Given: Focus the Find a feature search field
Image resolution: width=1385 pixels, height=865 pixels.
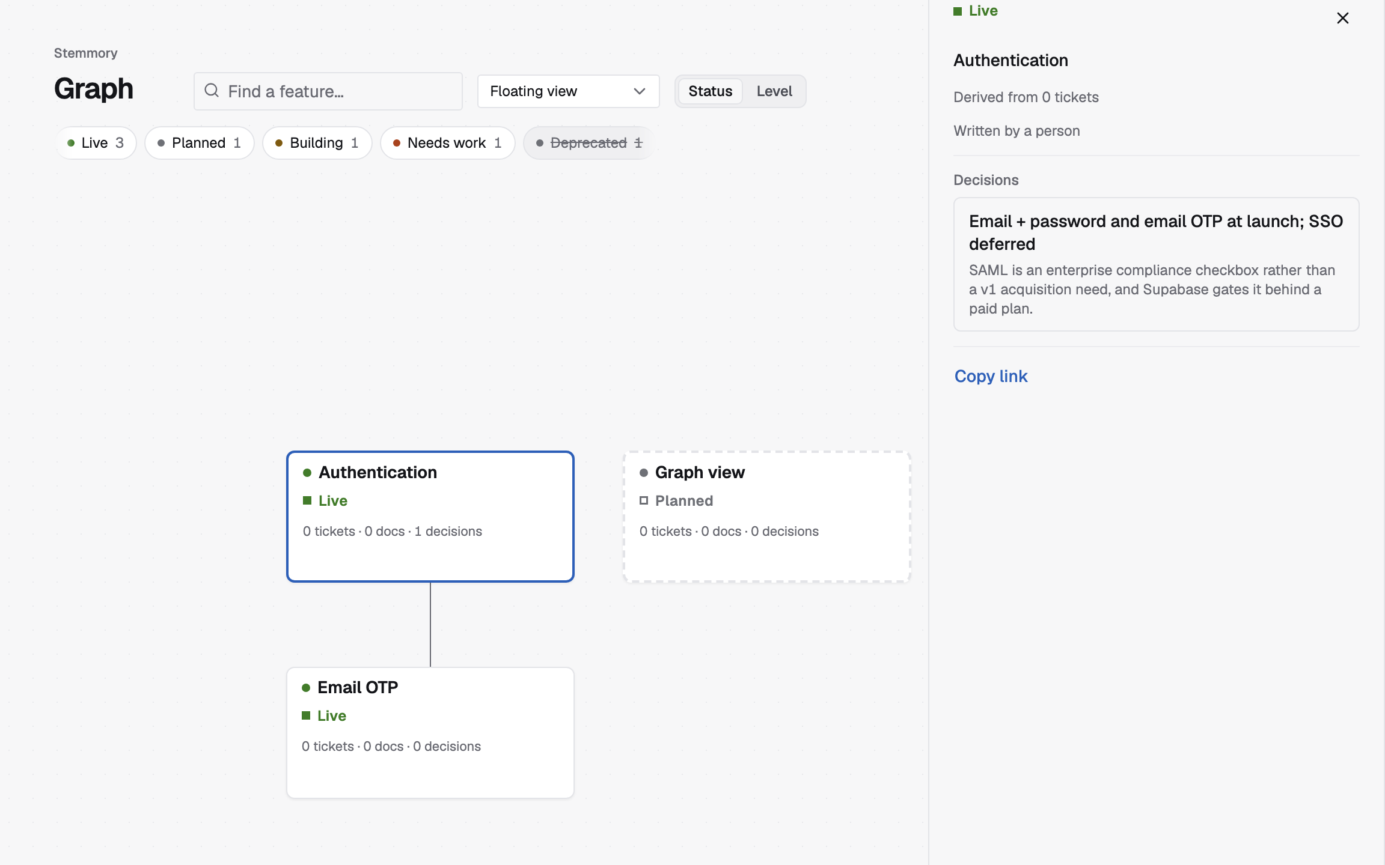Looking at the screenshot, I should [x=328, y=91].
